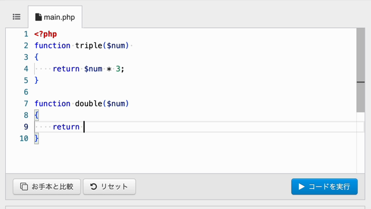This screenshot has height=209, width=371.
Task: Place cursor after return on line 9
Action: [83, 127]
